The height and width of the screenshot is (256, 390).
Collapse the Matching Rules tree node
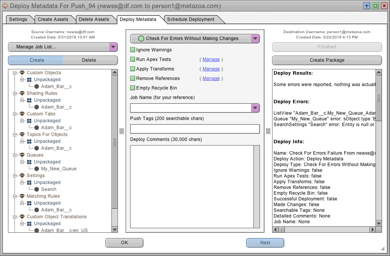pyautogui.click(x=15, y=197)
